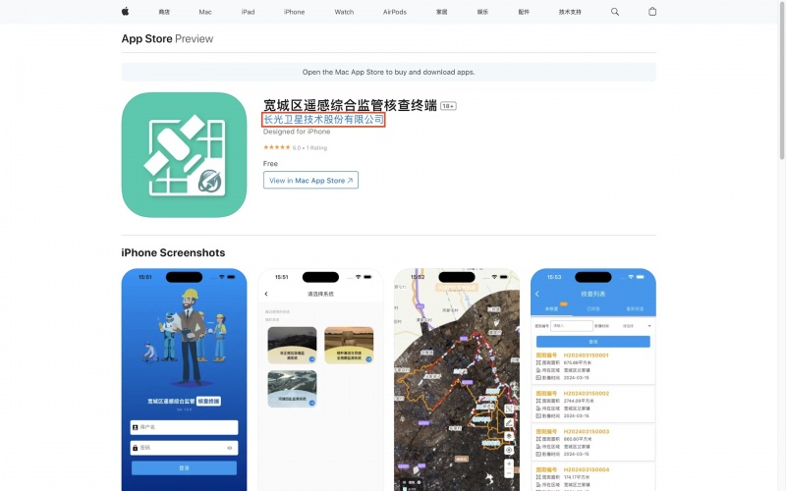Open the 商店 menu item
The image size is (786, 491).
coord(164,12)
